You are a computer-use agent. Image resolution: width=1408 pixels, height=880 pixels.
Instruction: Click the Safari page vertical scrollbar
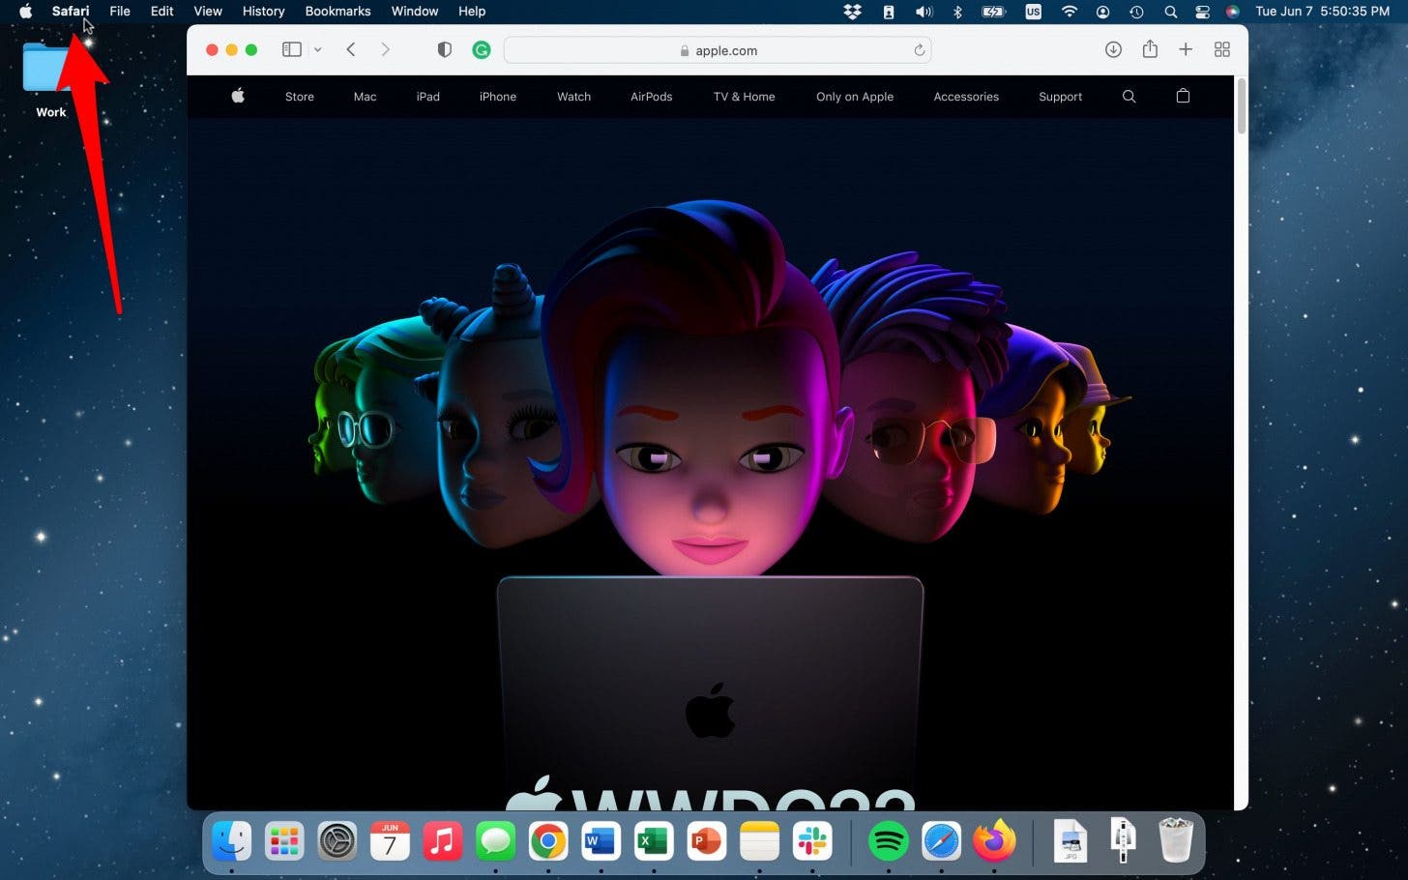[x=1242, y=106]
